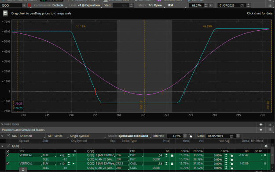
Task: Click the unlock icon next to Interest 4.25%
Action: 190,136
